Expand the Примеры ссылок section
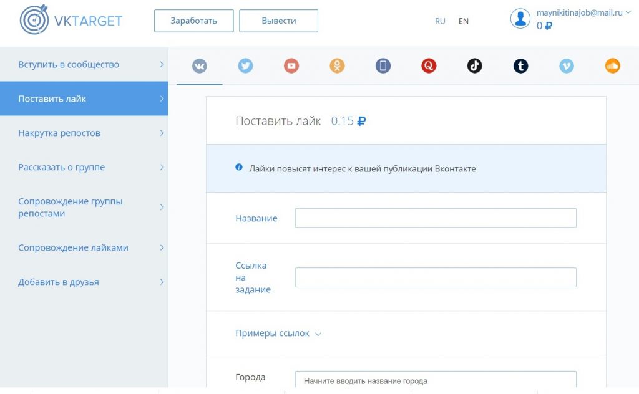639x394 pixels. pos(278,334)
